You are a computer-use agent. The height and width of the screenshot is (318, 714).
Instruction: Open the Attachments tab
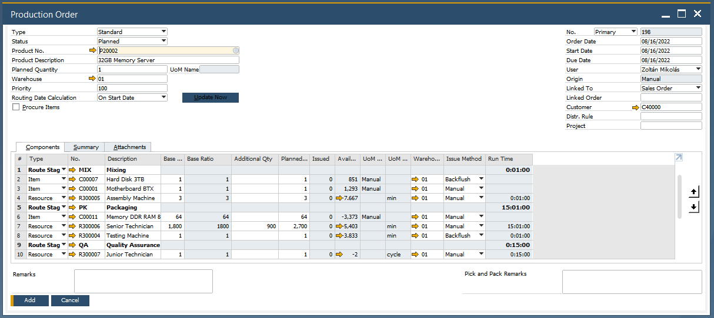point(129,147)
